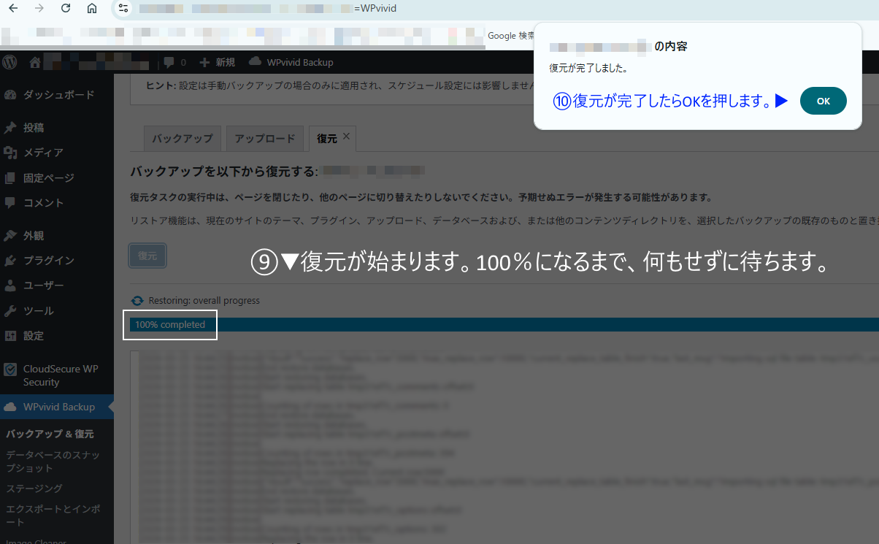Select メディア in the sidebar
This screenshot has width=879, height=544.
tap(43, 153)
